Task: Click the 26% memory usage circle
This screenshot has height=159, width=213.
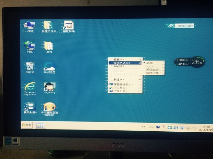Action: click(x=198, y=62)
